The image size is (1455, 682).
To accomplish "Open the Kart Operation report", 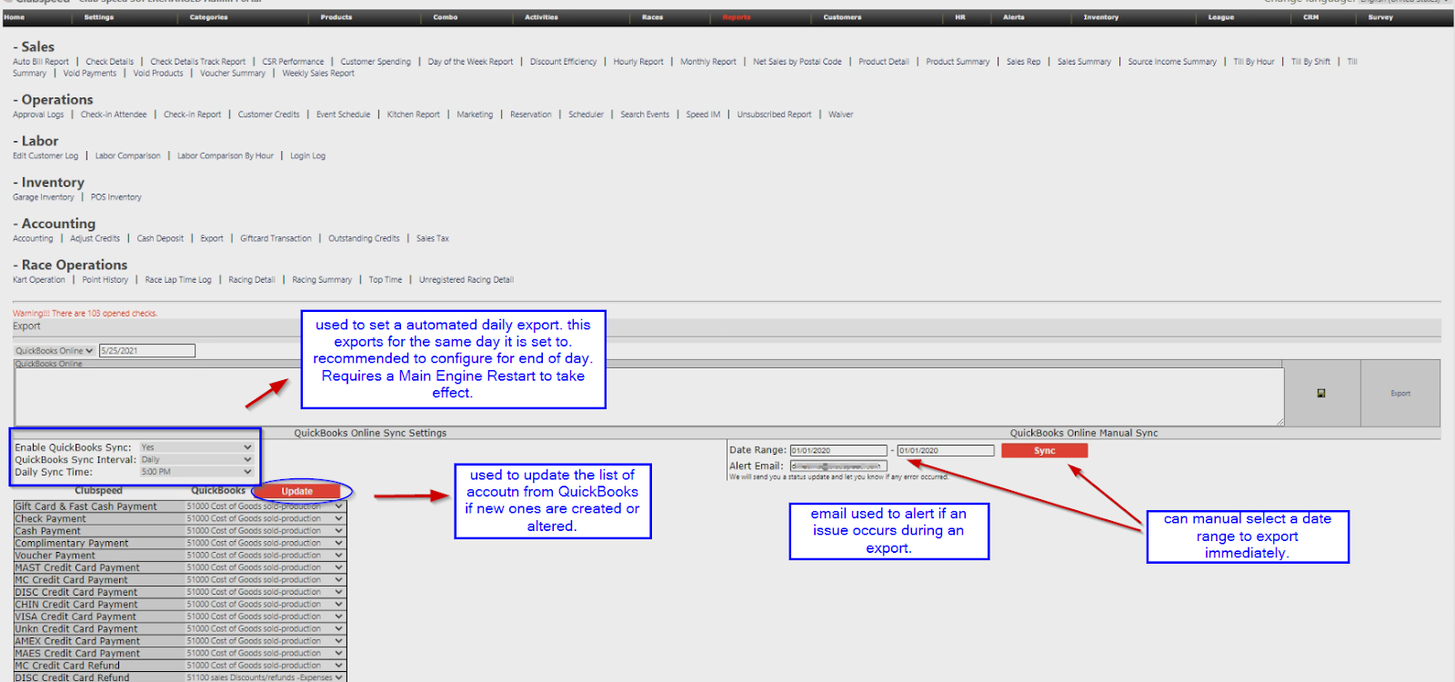I will point(39,280).
